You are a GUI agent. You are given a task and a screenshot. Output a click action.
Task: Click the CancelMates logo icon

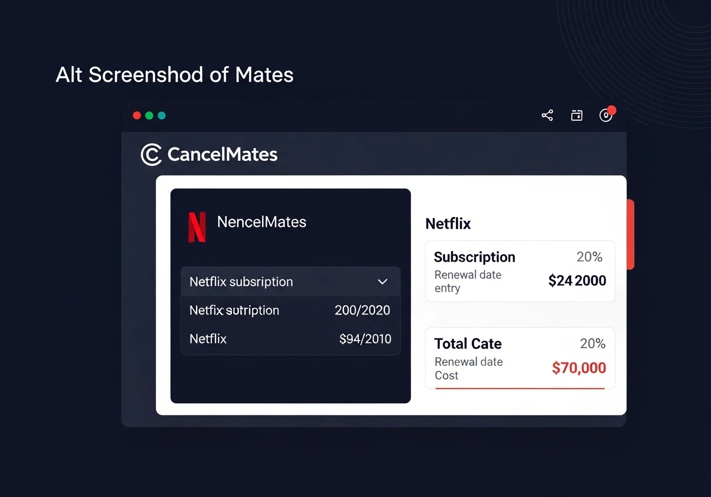pyautogui.click(x=151, y=154)
